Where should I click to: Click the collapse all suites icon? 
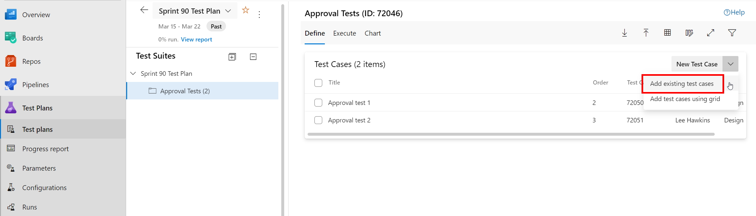coord(253,57)
